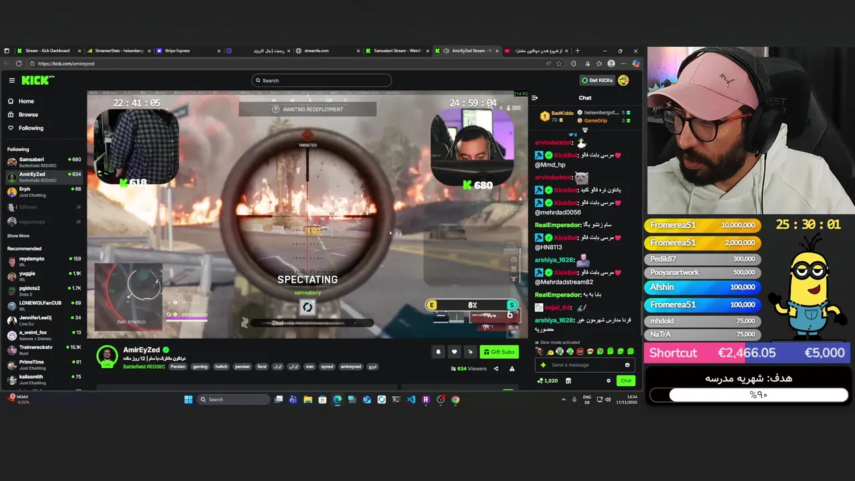Collapse chat with the arrow icon
Screen dimensions: 855x481
[x=534, y=98]
